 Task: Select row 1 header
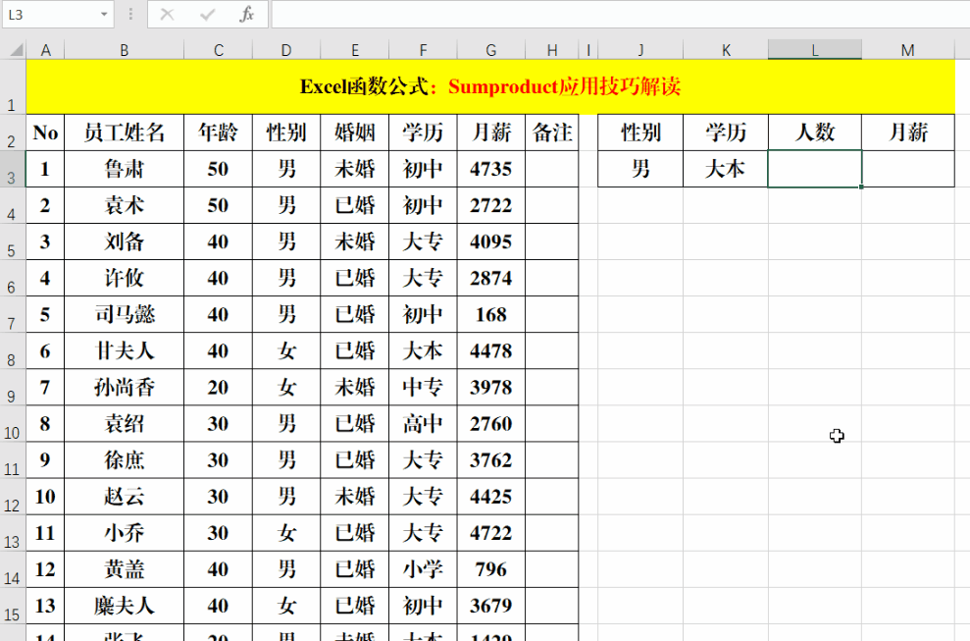13,86
